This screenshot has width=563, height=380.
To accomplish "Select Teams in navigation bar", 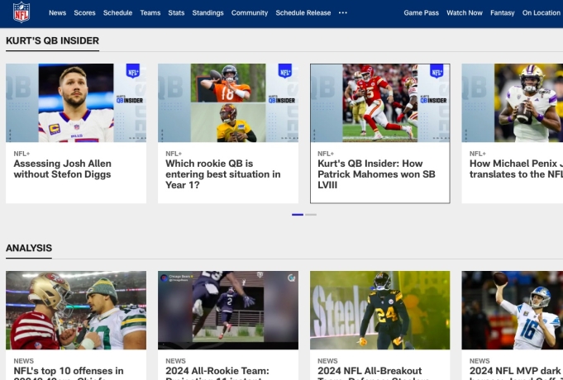I will pos(150,12).
